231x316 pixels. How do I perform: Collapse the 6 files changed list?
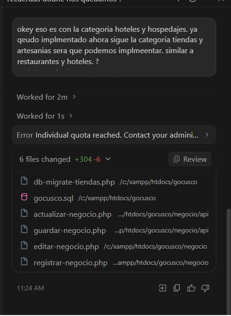(x=108, y=159)
